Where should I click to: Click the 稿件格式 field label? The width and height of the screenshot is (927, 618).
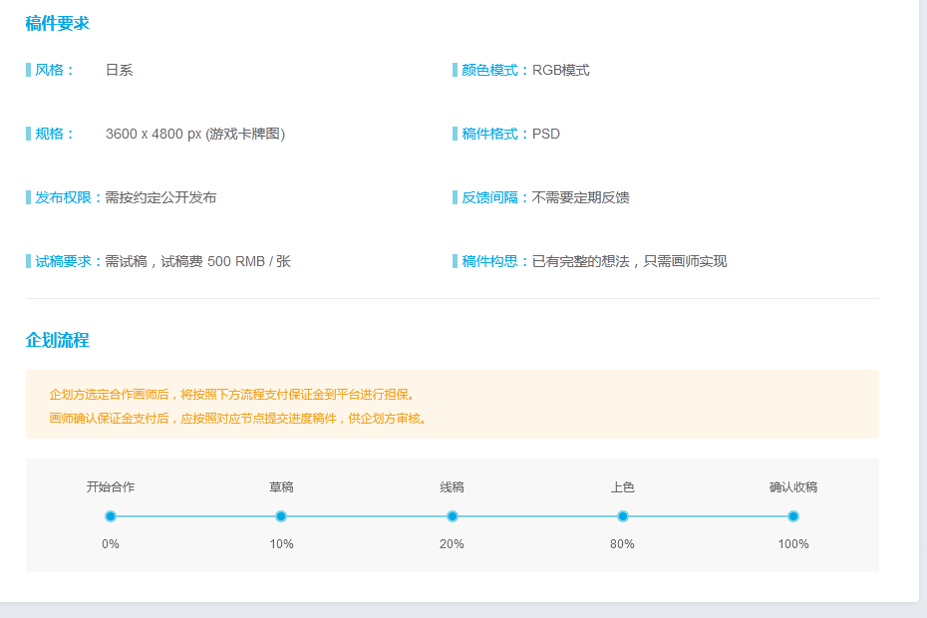pyautogui.click(x=494, y=134)
